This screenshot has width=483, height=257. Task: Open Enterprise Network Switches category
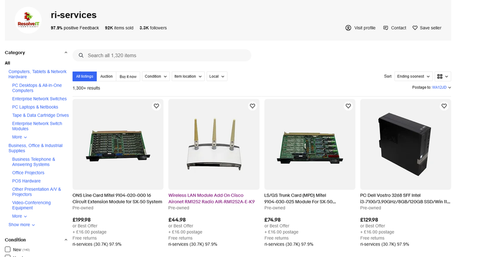[39, 99]
